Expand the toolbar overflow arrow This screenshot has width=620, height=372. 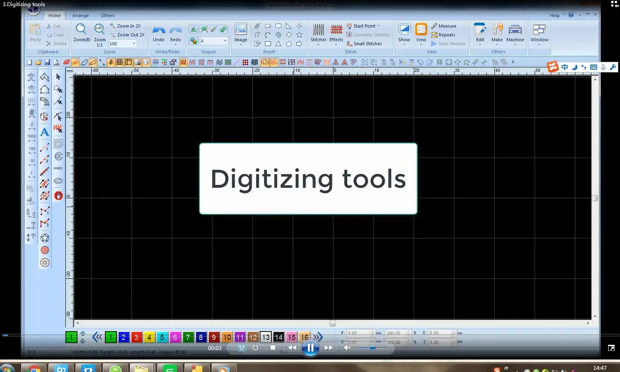(513, 62)
